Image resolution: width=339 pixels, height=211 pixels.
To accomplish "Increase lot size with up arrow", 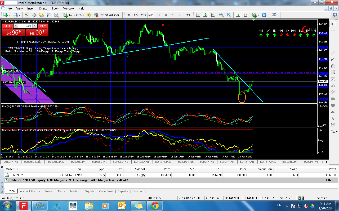I will pos(34,26).
